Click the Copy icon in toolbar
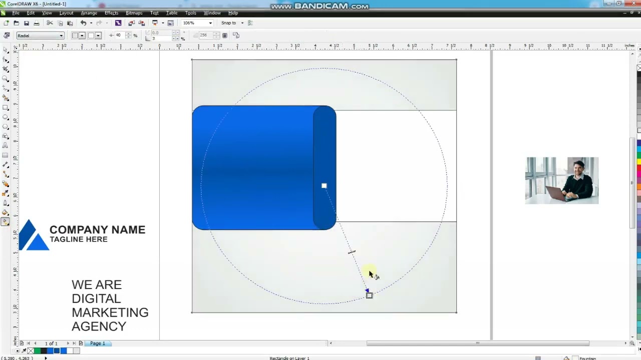The width and height of the screenshot is (641, 360). [x=60, y=23]
